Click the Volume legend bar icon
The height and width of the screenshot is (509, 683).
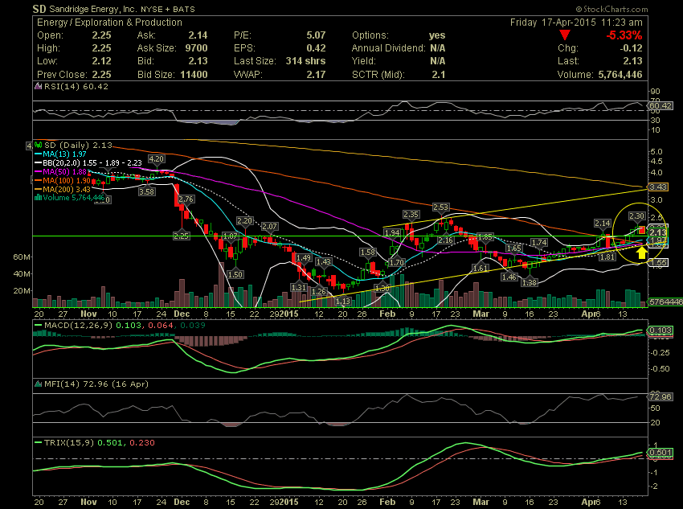(x=38, y=198)
